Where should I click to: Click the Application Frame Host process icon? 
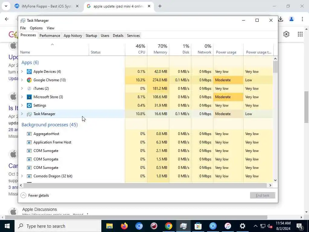coord(29,143)
